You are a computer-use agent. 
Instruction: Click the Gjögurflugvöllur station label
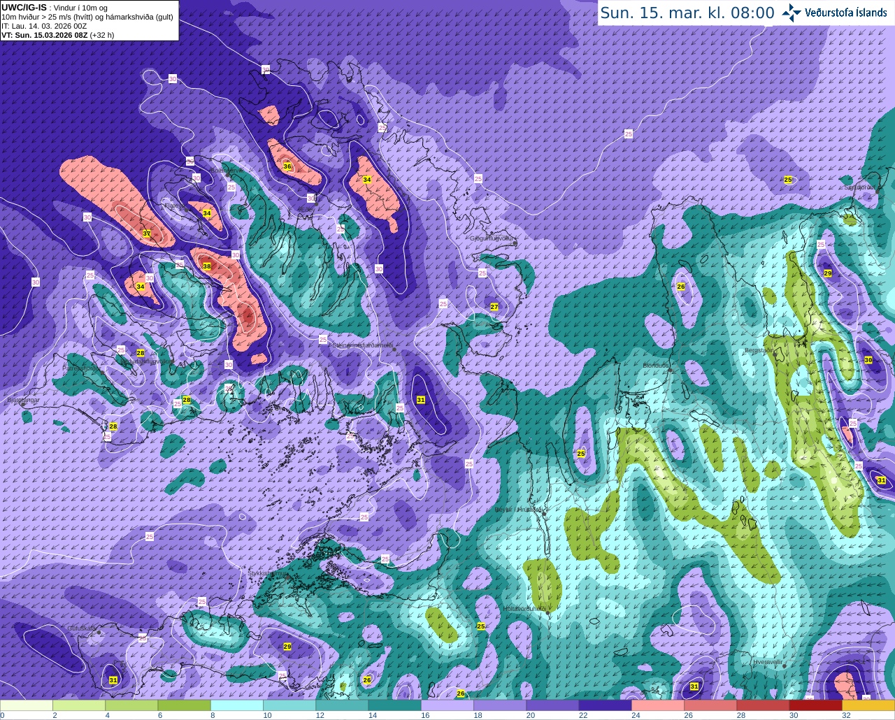[493, 238]
